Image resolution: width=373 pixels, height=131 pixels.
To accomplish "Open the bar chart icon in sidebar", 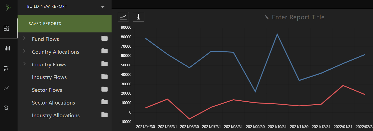I will point(7,48).
